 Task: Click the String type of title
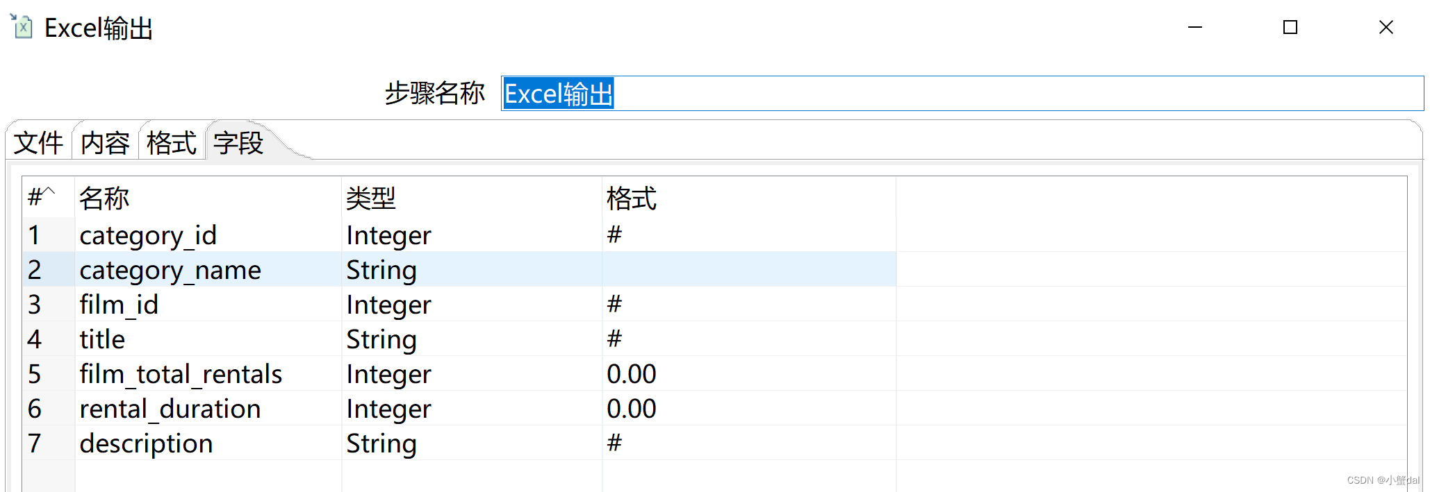click(x=472, y=339)
